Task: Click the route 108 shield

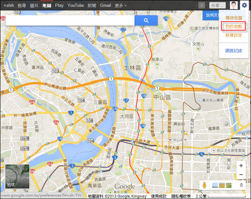Action: tap(90, 120)
